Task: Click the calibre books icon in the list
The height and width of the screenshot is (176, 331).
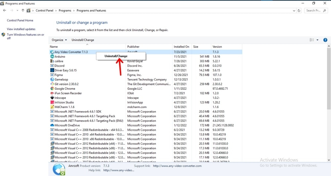Action: coord(52,61)
